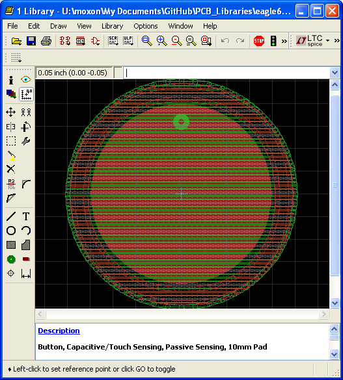This screenshot has height=380, width=343.
Task: Select the Circle tool
Action: tap(11, 231)
